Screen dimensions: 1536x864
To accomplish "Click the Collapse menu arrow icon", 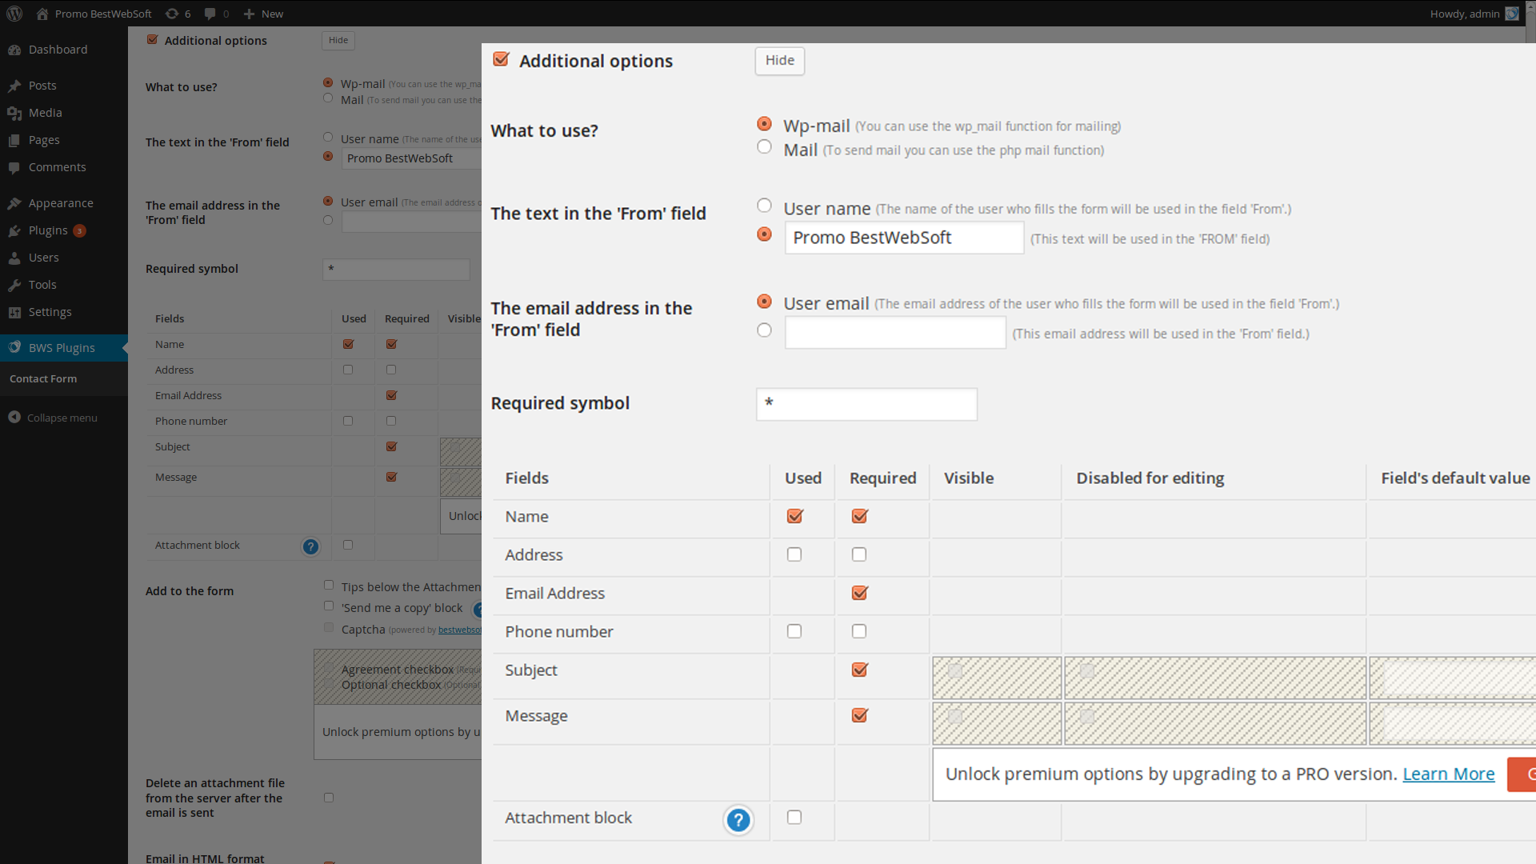I will tap(14, 418).
